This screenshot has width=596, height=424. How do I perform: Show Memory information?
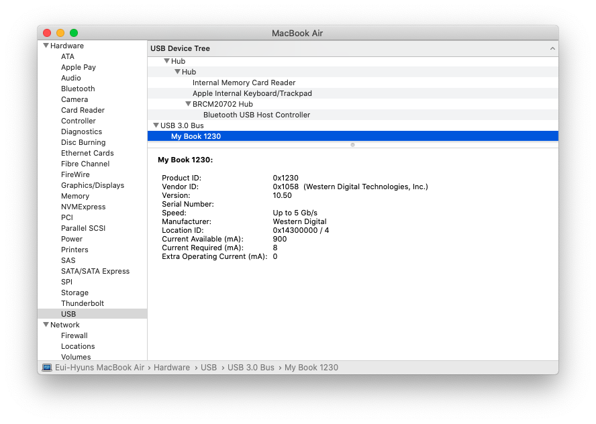(75, 196)
